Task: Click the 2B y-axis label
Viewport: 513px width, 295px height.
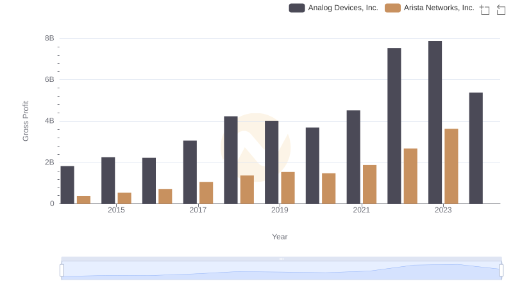Action: pyautogui.click(x=49, y=163)
